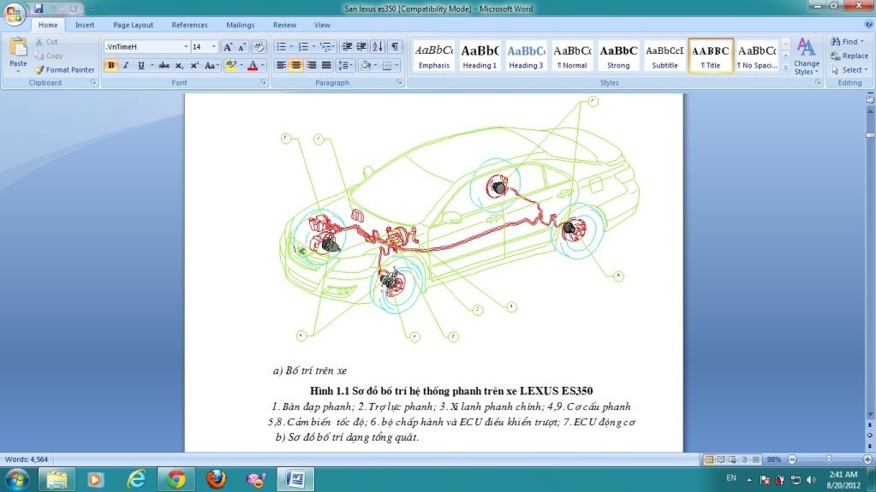Open the References ribbon tab
Viewport: 876px width, 492px height.
189,26
